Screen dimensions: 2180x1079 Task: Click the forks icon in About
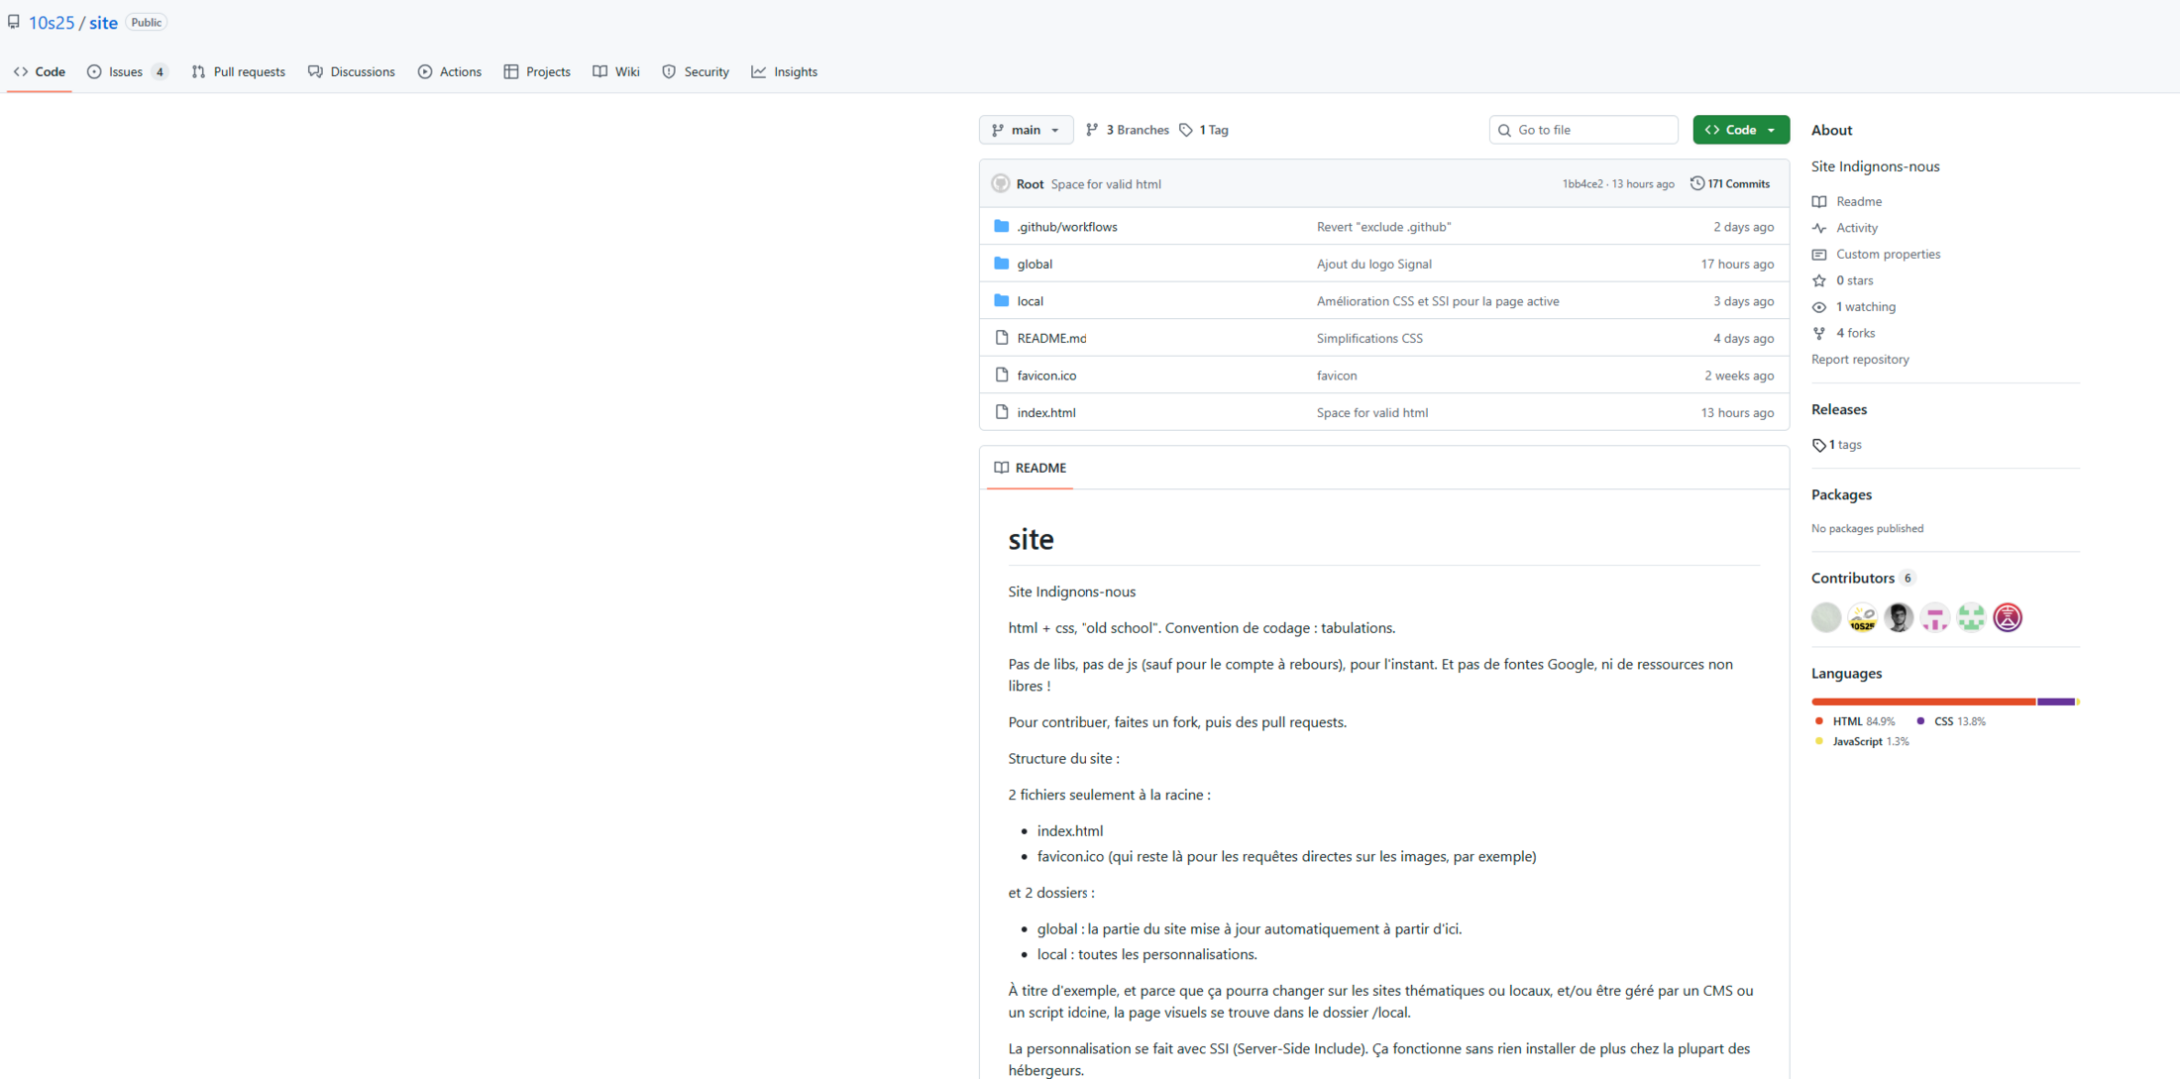1819,333
